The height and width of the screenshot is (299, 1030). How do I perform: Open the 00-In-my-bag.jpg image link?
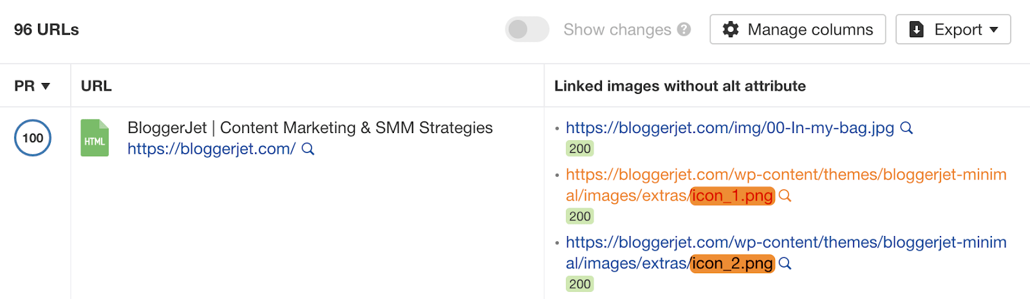pos(729,128)
